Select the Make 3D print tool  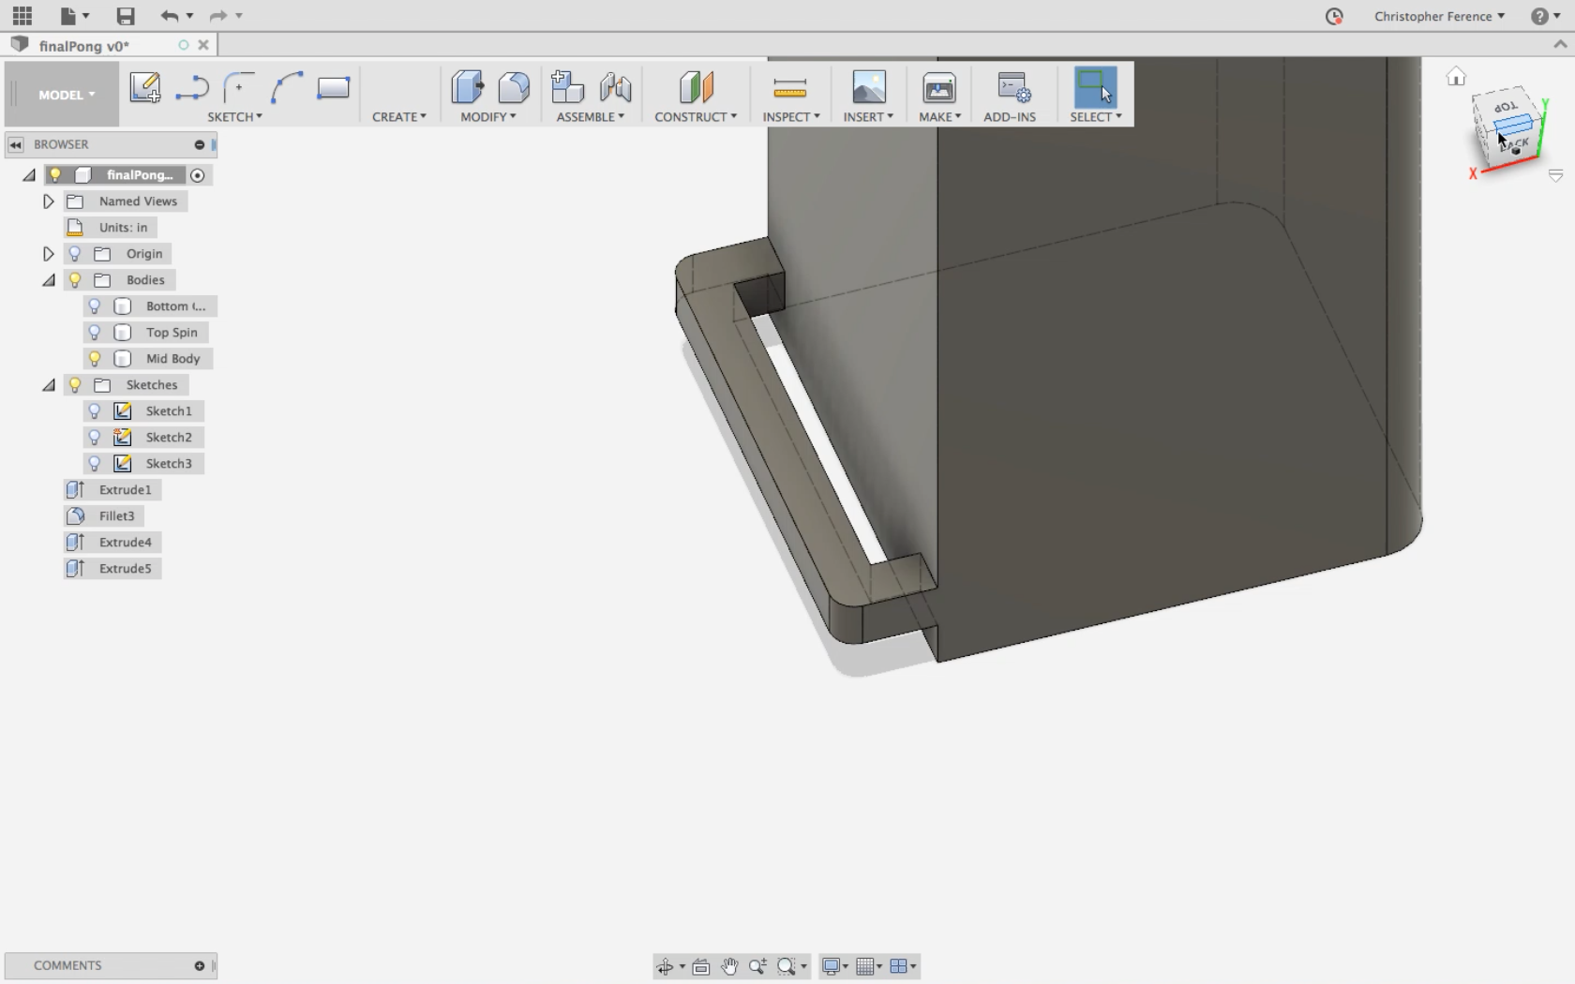click(938, 88)
